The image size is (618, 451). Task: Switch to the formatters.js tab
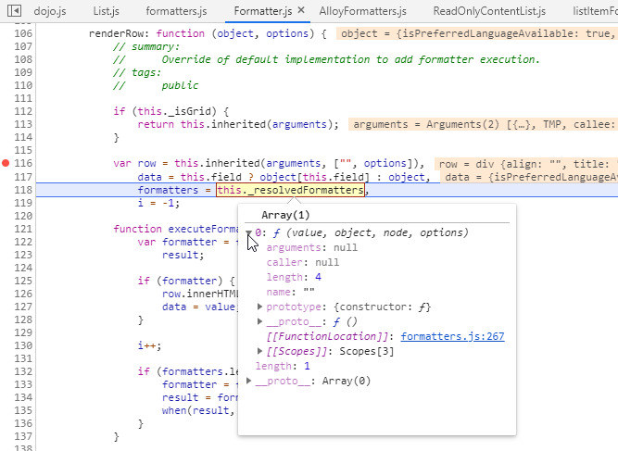(x=176, y=11)
